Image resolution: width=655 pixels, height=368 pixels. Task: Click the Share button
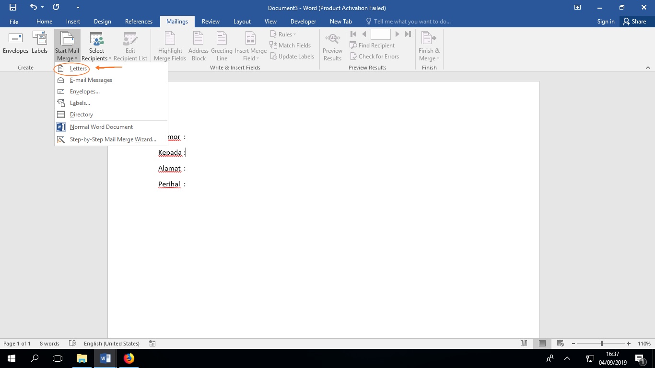634,22
